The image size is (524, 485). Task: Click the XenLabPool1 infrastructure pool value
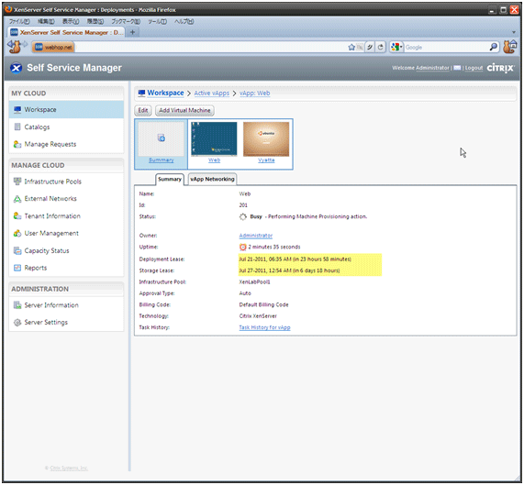click(254, 282)
